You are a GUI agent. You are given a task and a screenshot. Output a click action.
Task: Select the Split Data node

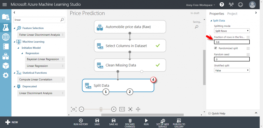[x=118, y=86]
